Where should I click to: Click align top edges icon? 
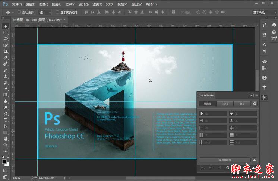[x=86, y=12]
